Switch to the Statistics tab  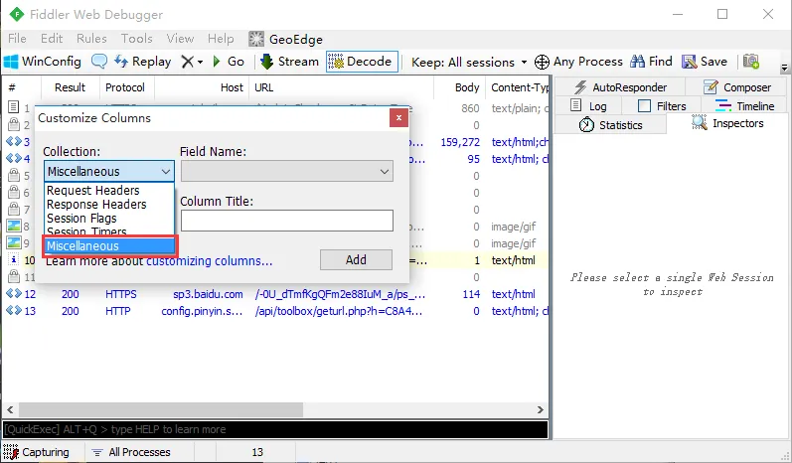click(x=611, y=125)
